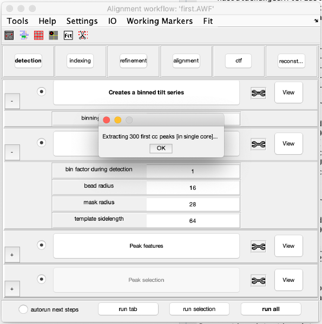Click the run all button
This screenshot has width=322, height=324.
(x=271, y=309)
